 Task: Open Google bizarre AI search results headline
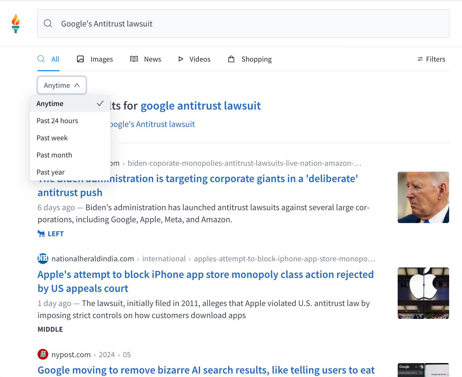[206, 370]
